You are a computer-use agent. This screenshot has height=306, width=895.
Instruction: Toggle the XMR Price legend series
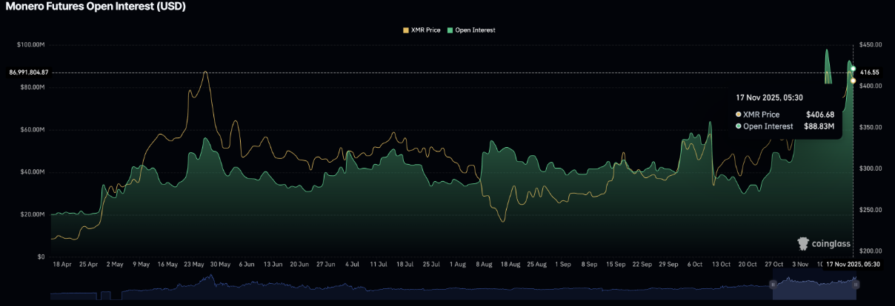tap(423, 30)
